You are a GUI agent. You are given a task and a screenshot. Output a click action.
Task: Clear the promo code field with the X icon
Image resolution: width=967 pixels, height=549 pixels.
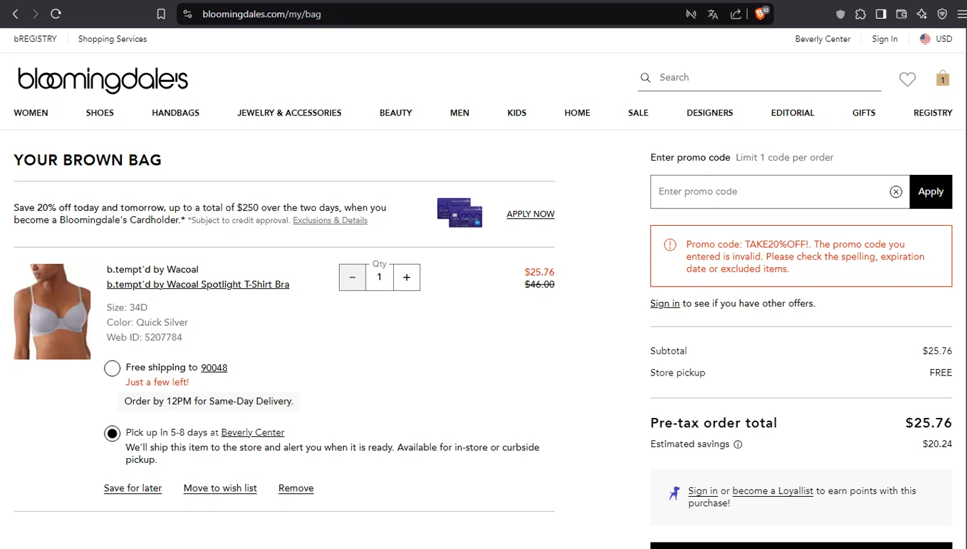[895, 192]
